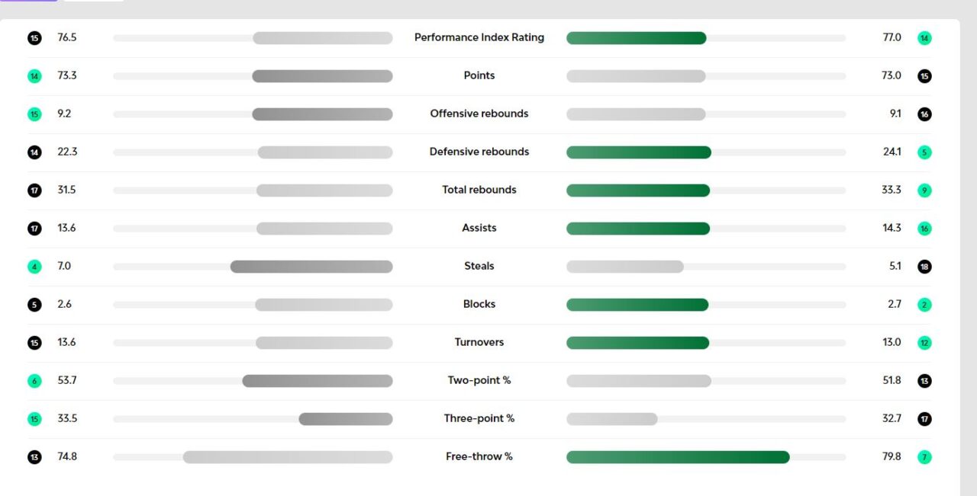Click the Turnovers stat label
Screen dimensions: 977x496
click(479, 342)
